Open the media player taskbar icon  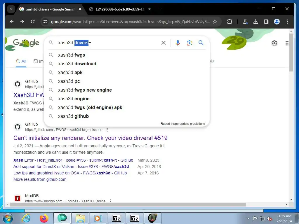pyautogui.click(x=98, y=218)
